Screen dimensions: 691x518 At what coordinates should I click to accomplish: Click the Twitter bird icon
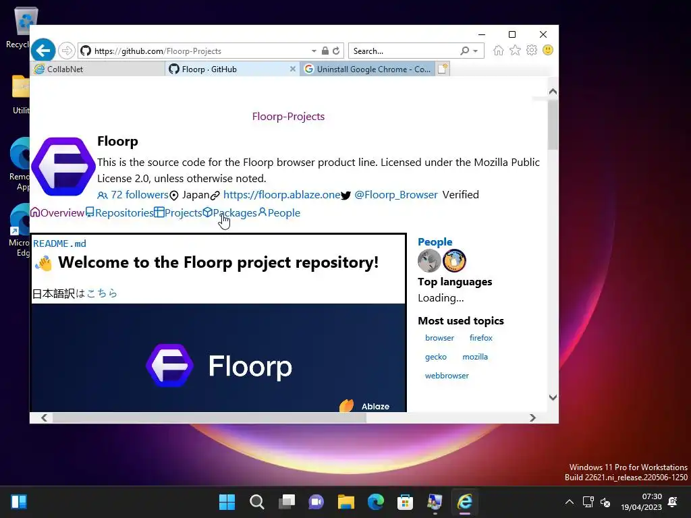click(x=346, y=195)
